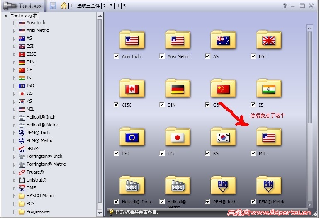This screenshot has height=218, width=319.
Task: Click the tree panel scroll-down arrow
Action: click(100, 213)
